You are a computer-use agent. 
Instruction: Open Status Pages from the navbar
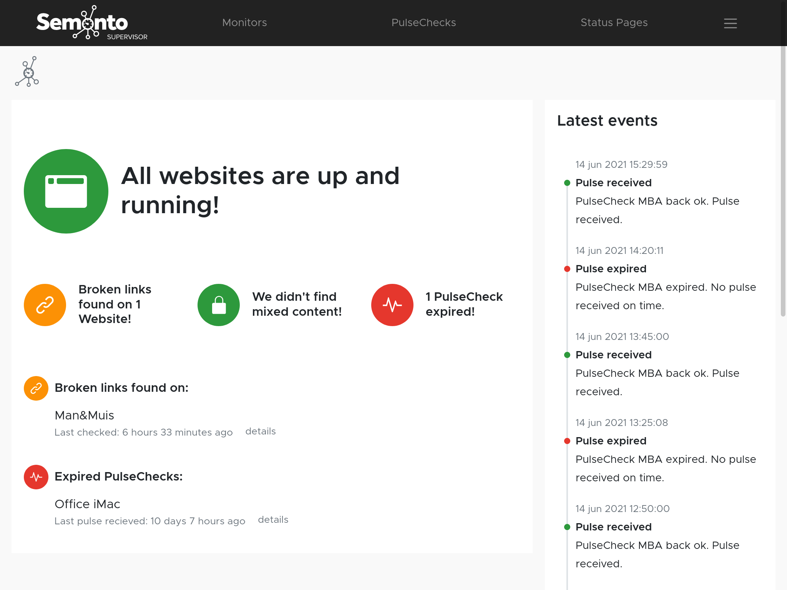[614, 23]
